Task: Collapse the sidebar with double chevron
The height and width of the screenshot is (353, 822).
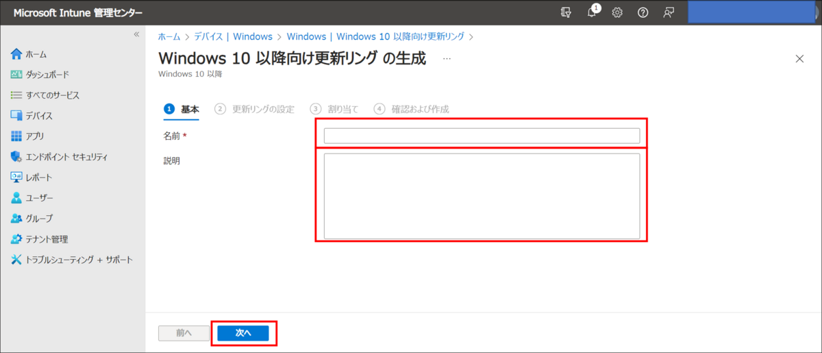Action: tap(136, 34)
